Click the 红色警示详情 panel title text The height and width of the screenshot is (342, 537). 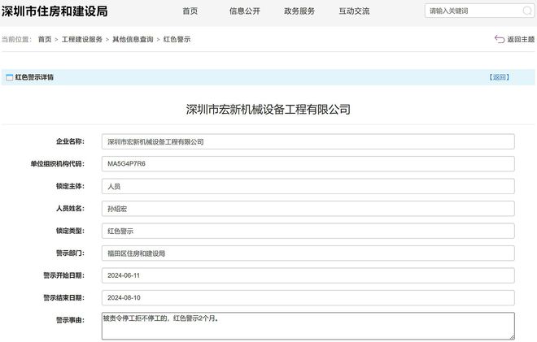(34, 77)
